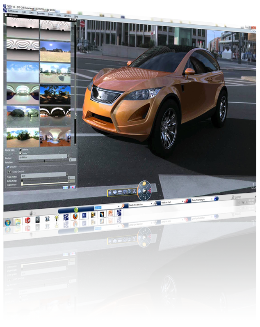
Task: Open the 'Ready for propagate' dropdown
Action: coord(212,199)
